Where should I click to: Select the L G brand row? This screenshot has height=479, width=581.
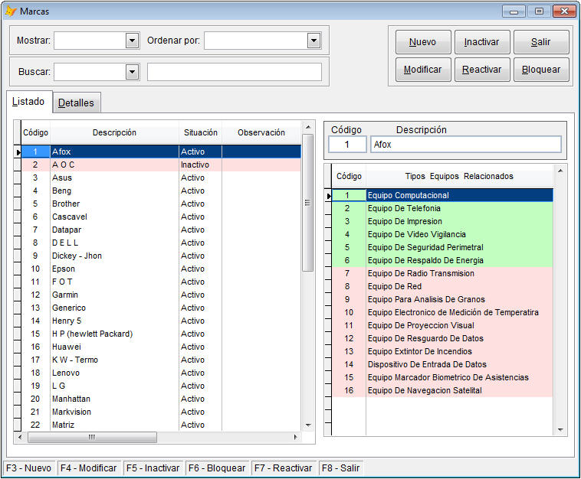pos(161,386)
